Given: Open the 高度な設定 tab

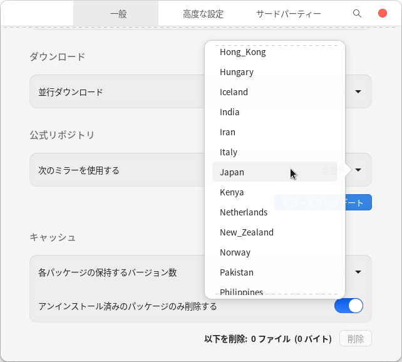Looking at the screenshot, I should [x=203, y=14].
